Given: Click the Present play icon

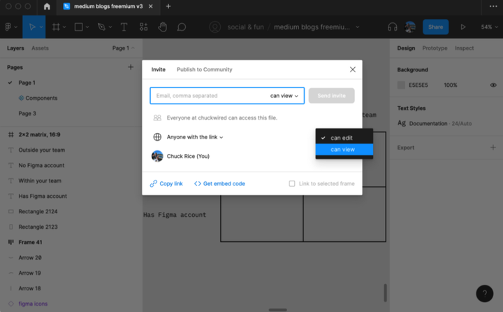Looking at the screenshot, I should pos(462,27).
